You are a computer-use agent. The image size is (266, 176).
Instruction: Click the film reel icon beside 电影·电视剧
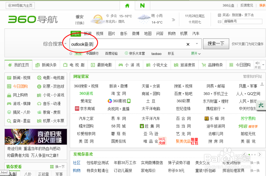[39, 78]
